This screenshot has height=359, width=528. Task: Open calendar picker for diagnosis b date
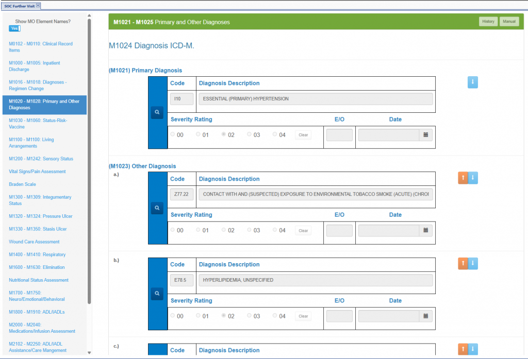[x=426, y=316]
